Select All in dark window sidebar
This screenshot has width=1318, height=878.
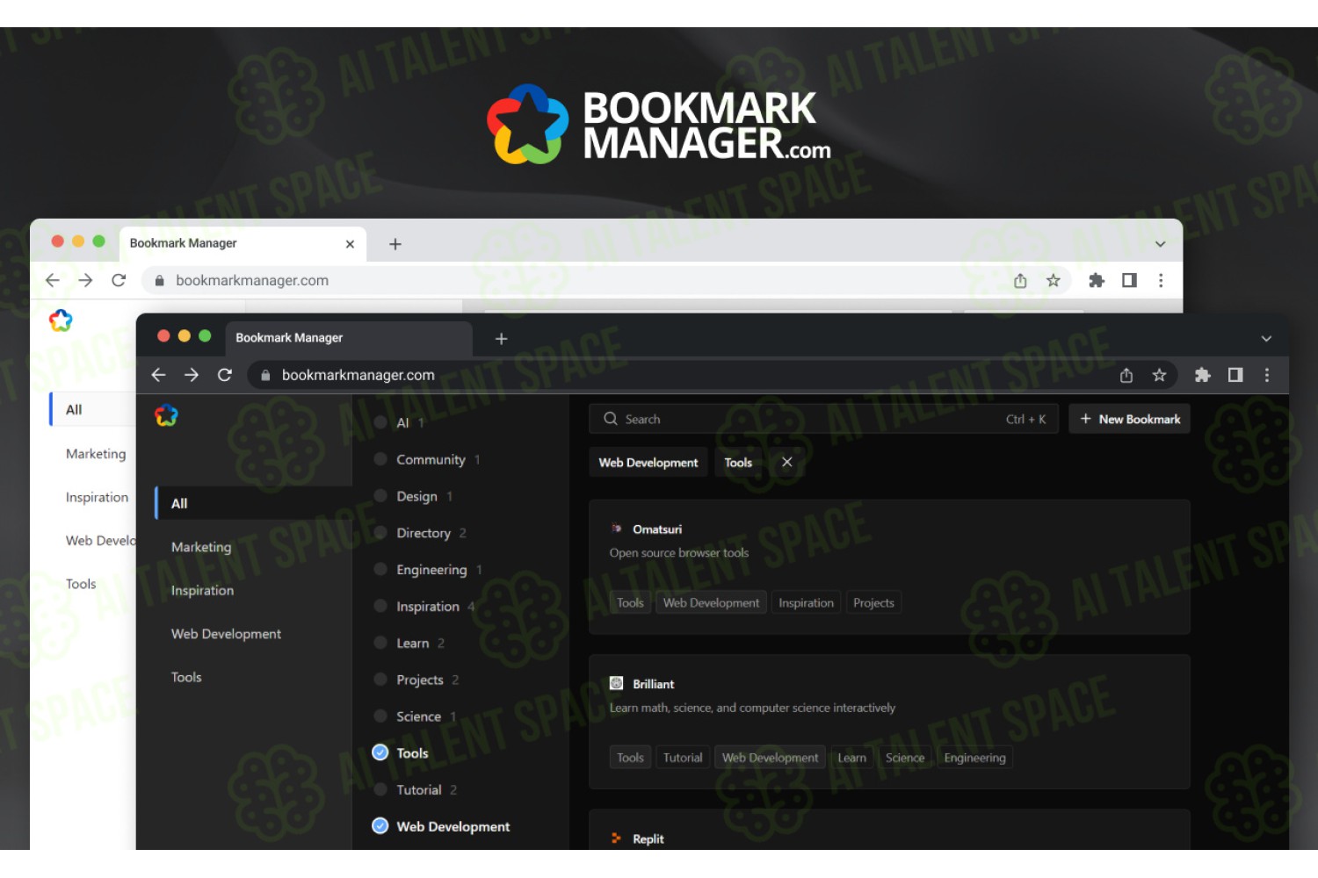click(x=253, y=503)
